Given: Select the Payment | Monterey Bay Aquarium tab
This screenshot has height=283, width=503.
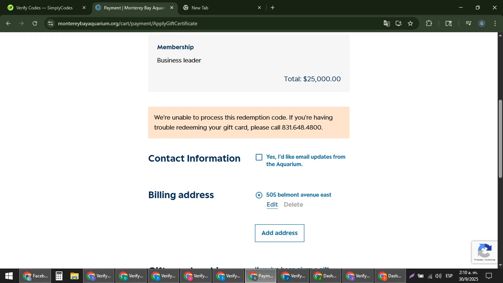Looking at the screenshot, I should (x=134, y=8).
